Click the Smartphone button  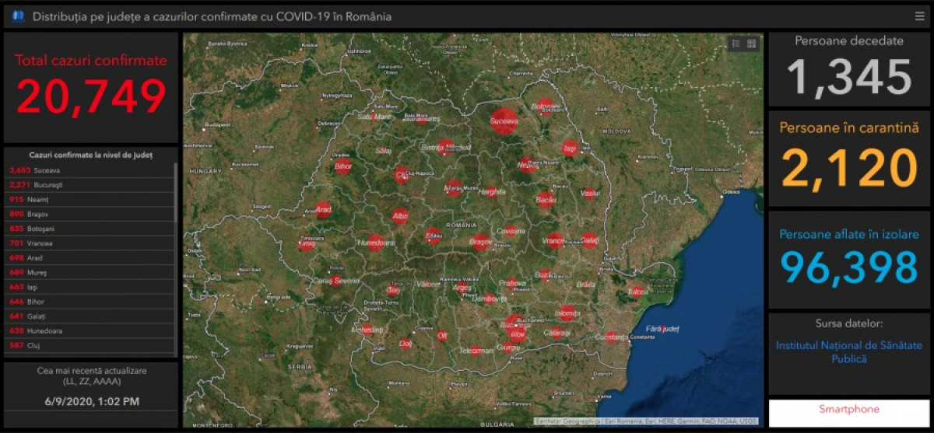[x=848, y=410]
